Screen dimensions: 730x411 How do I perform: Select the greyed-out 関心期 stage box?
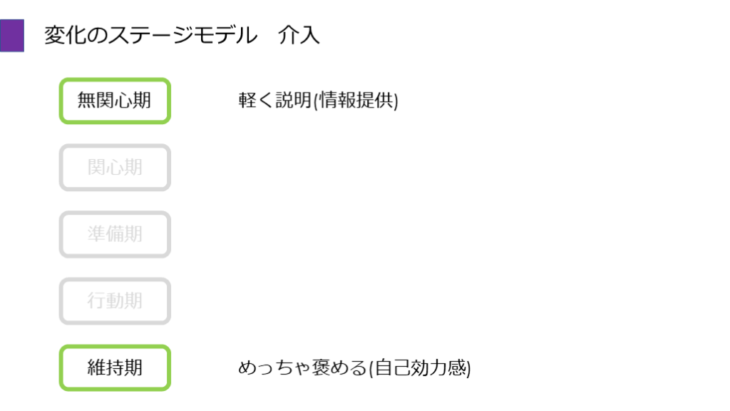tap(115, 168)
